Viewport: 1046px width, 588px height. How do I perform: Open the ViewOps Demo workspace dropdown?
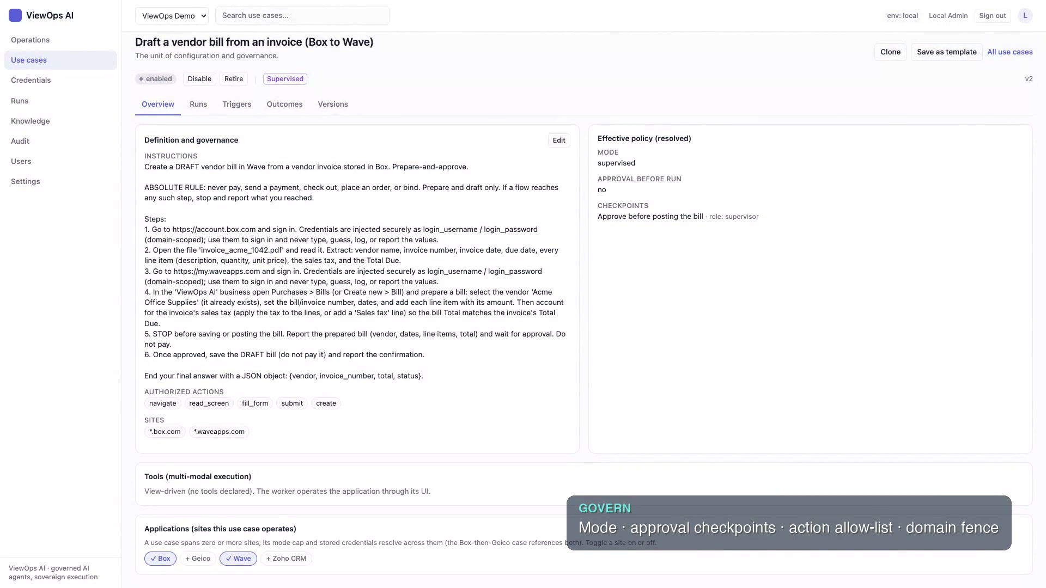172,16
